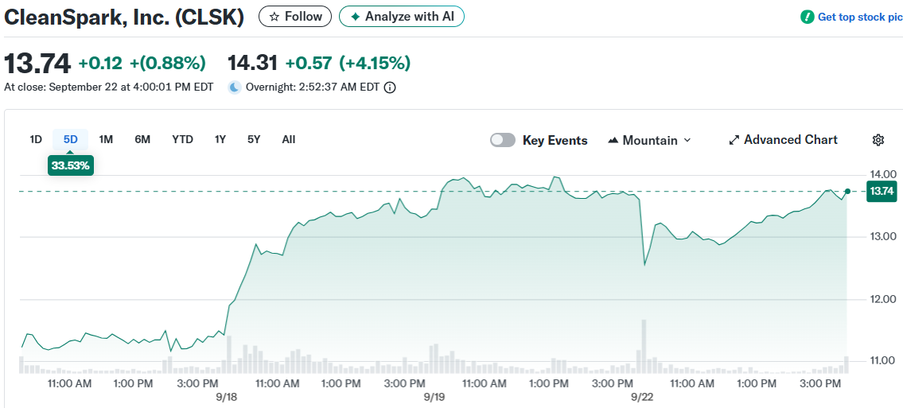The height and width of the screenshot is (408, 903).
Task: Click the CleanSpark, Inc. (CLSK) title
Action: pyautogui.click(x=124, y=17)
